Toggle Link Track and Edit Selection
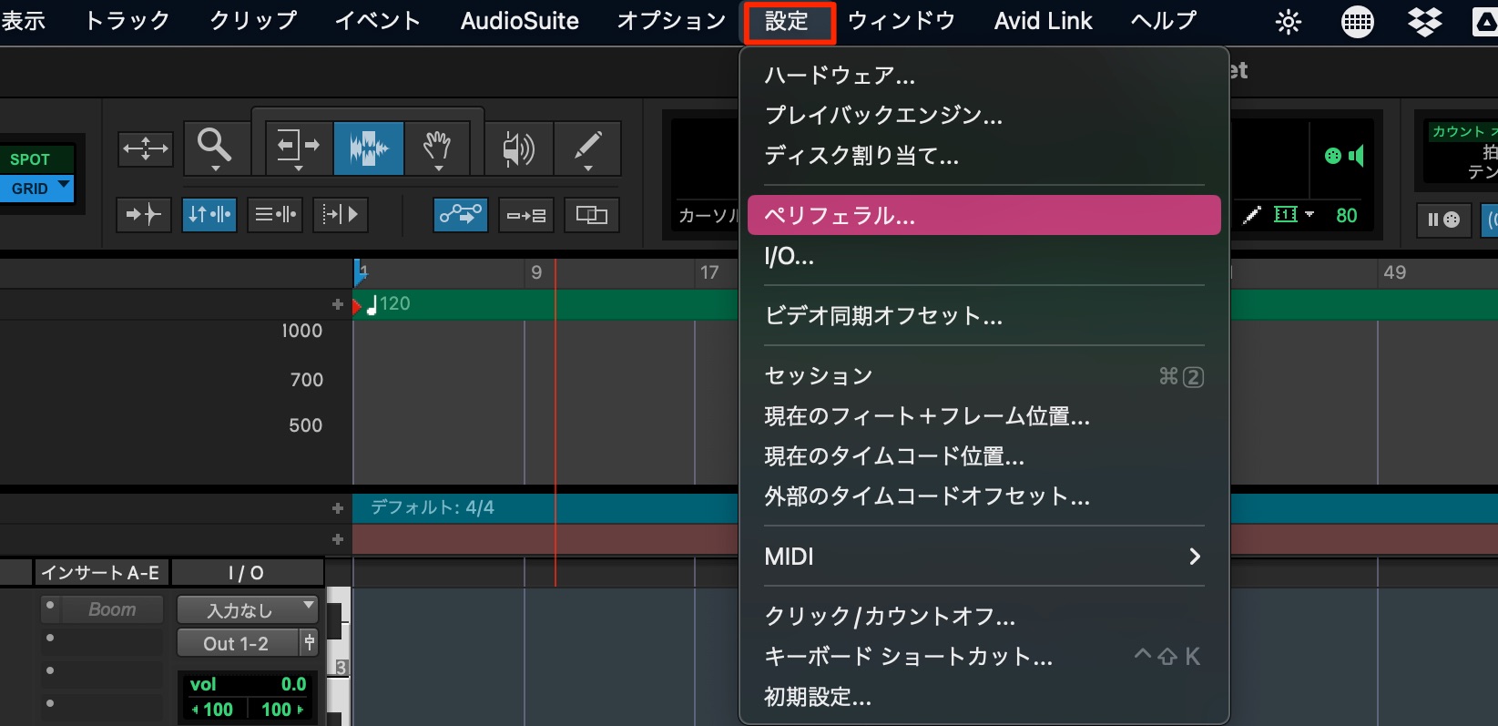 (x=275, y=215)
